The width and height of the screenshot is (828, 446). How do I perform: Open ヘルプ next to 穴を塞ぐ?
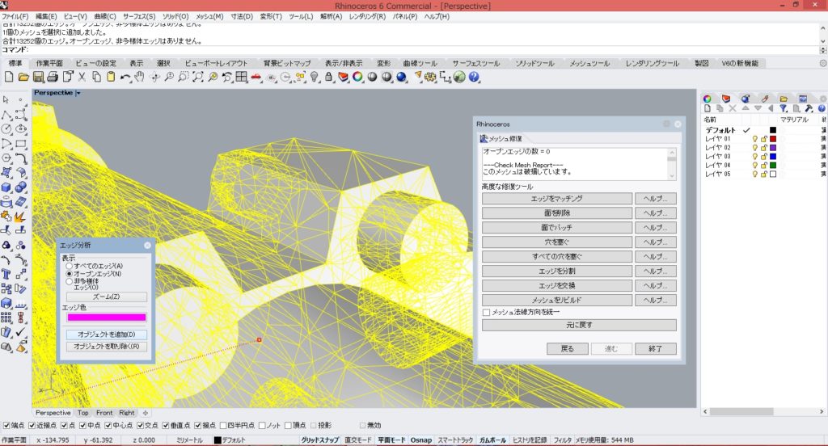tap(655, 242)
